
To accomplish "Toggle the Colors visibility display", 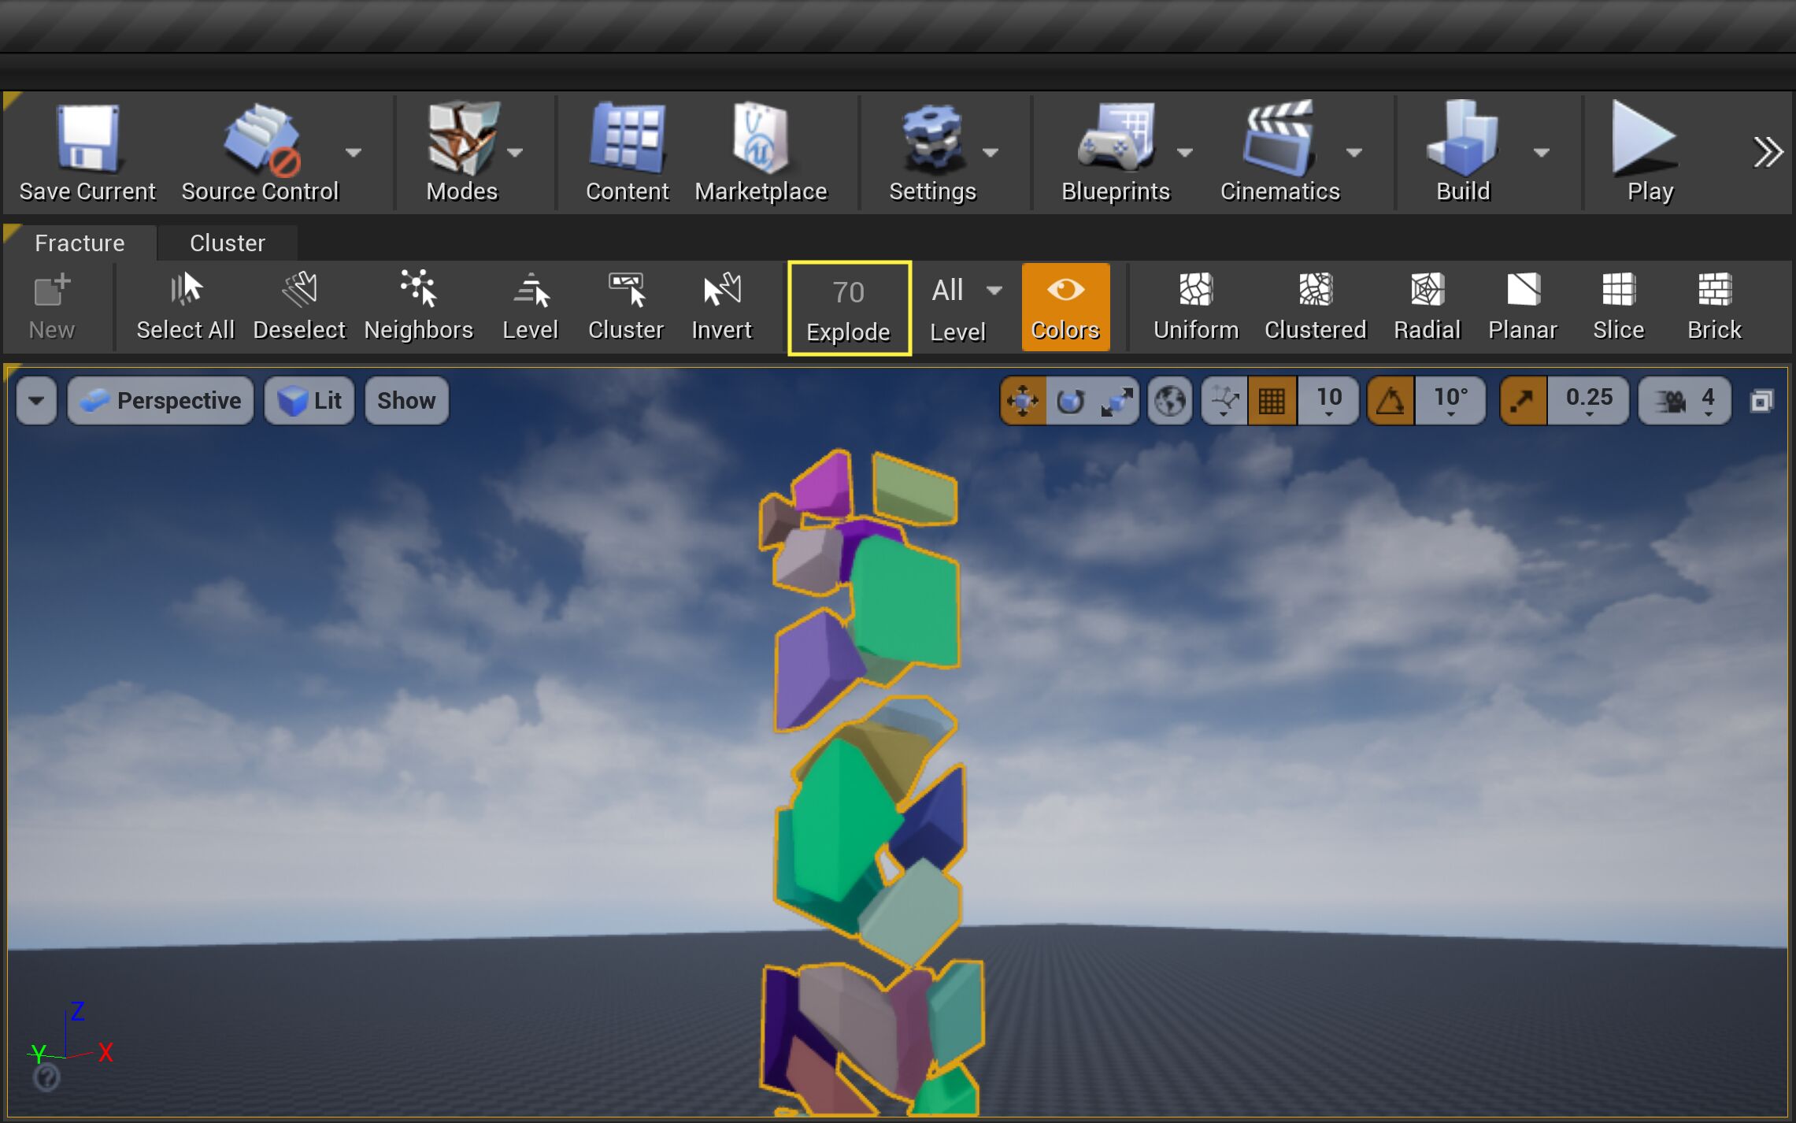I will point(1065,306).
